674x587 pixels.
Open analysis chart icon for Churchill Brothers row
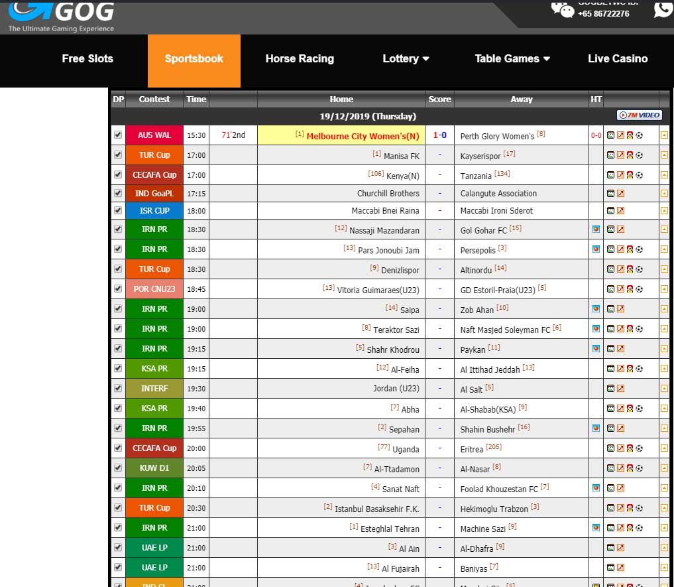pos(610,193)
